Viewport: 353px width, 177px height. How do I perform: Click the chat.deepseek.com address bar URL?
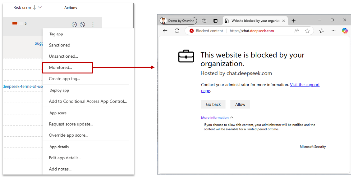[252, 31]
